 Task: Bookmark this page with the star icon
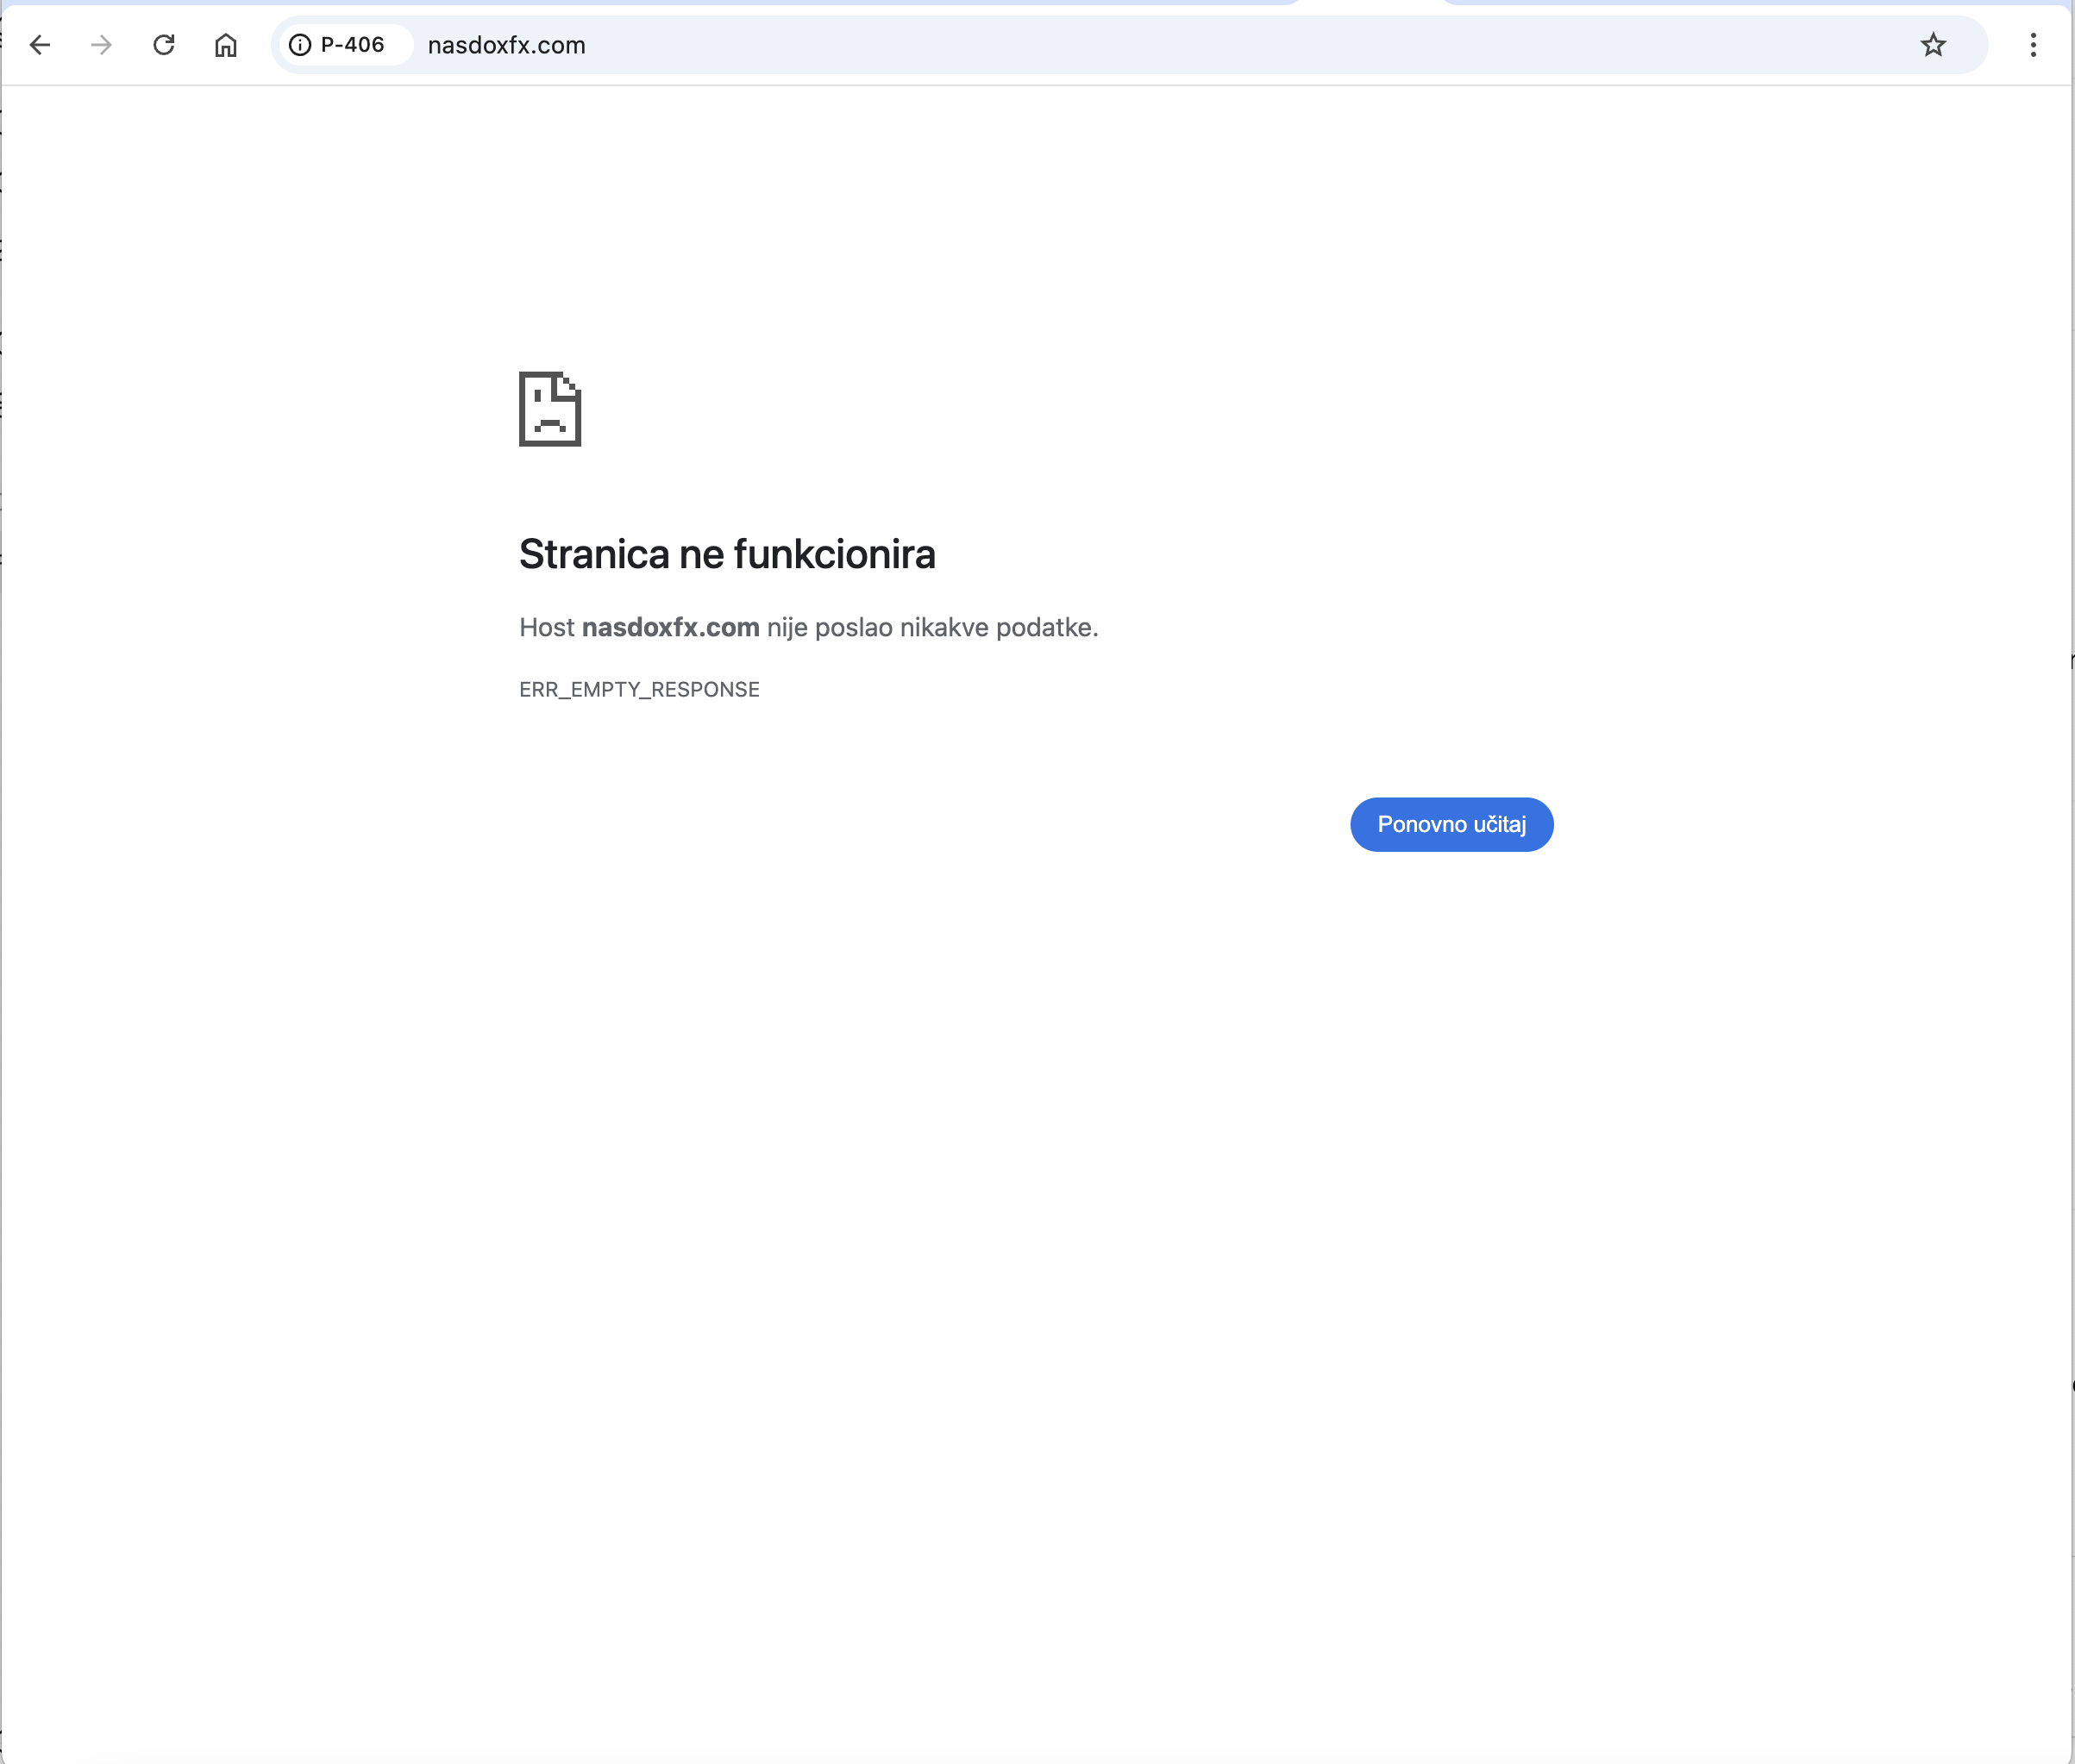point(1933,45)
